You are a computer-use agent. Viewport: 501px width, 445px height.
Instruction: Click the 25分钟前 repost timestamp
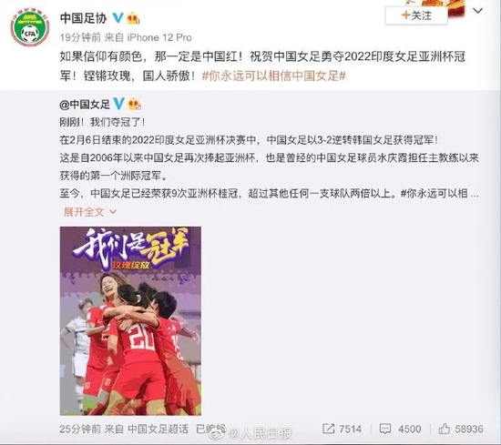(x=80, y=429)
